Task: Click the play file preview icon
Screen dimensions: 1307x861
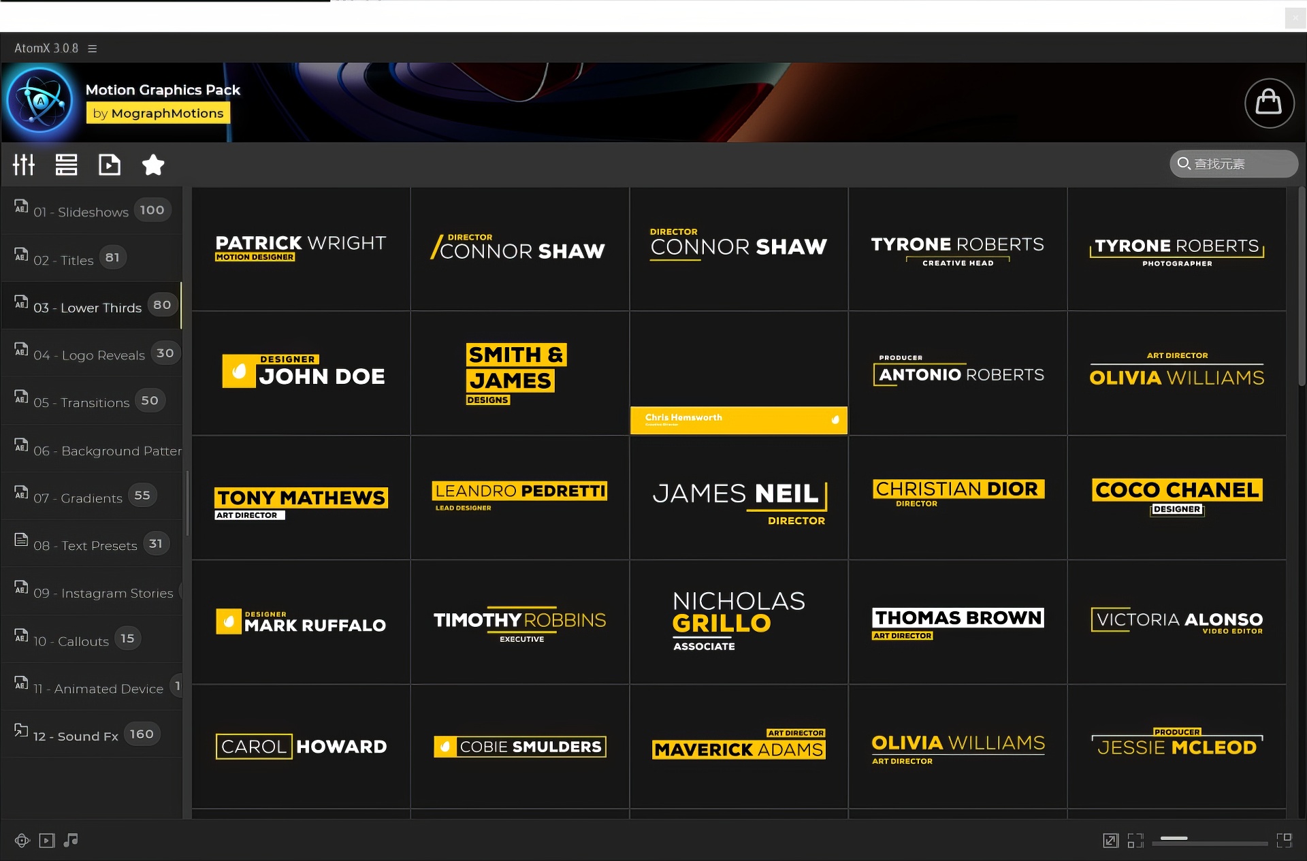Action: [110, 165]
